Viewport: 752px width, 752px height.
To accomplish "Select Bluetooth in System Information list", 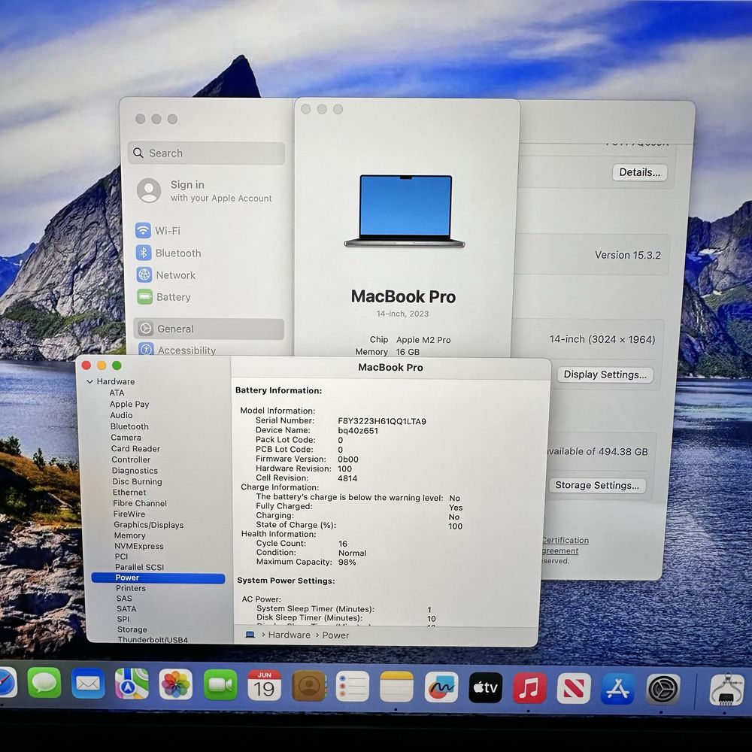I will (x=129, y=426).
